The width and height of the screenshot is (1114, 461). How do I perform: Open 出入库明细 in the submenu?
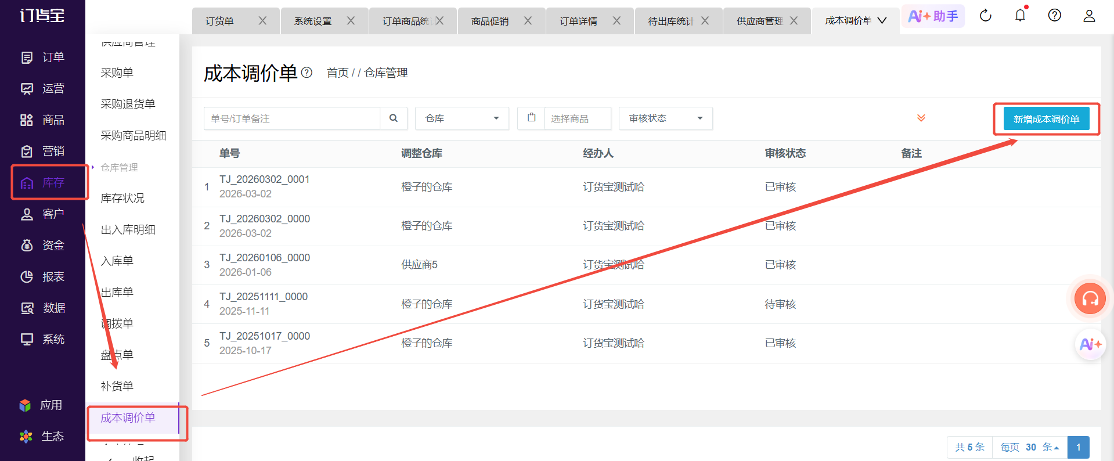point(128,229)
